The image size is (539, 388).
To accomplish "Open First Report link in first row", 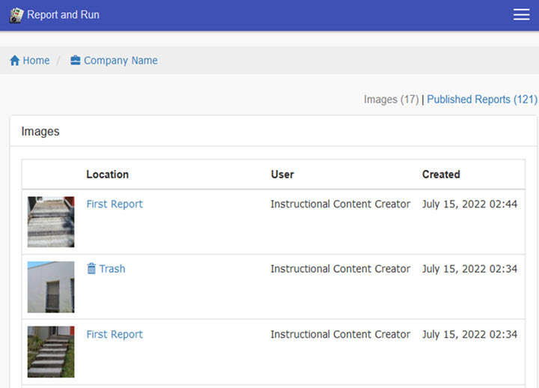I will point(115,204).
